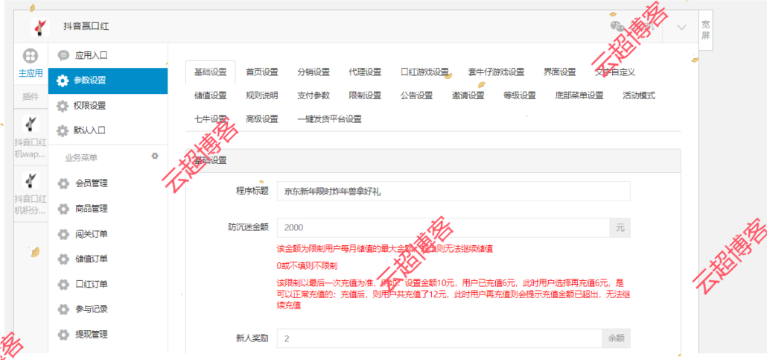Screen dimensions: 767x360
Task: Click the 储值订单 gear icon
Action: coord(63,259)
